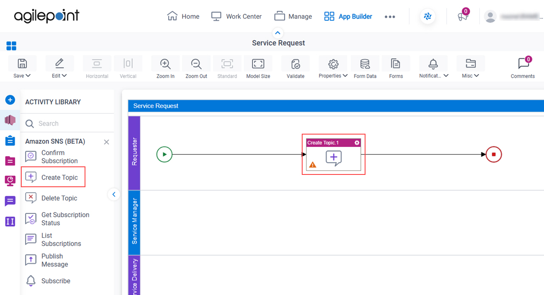Click the Activity Library search field
The height and width of the screenshot is (295, 544).
pos(67,124)
